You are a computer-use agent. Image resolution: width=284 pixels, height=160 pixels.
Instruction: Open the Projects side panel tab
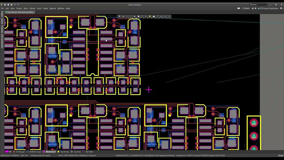(2, 14)
